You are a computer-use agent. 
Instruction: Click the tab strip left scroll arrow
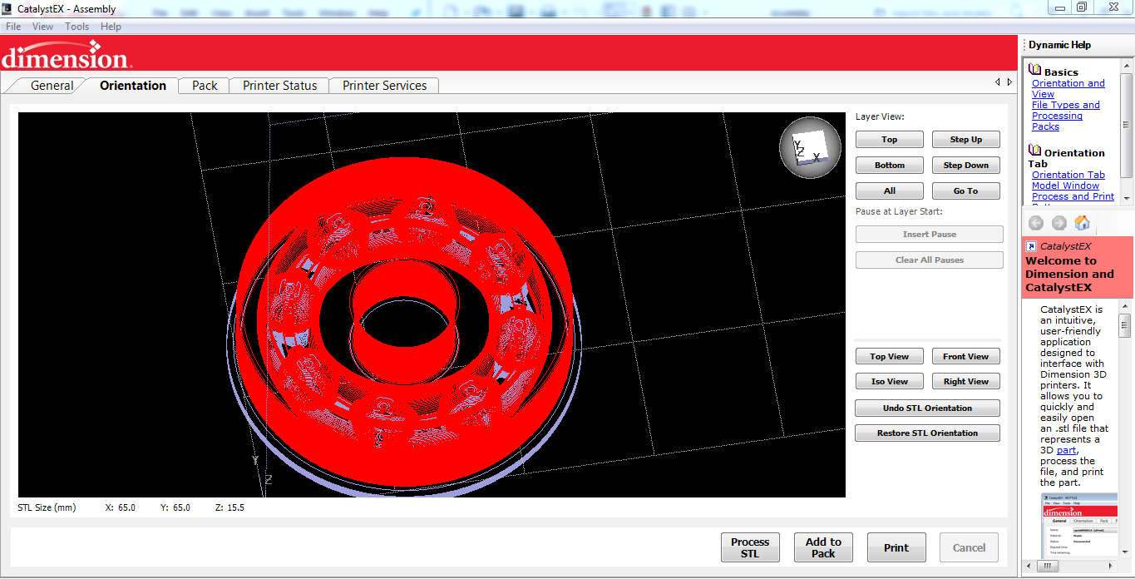[998, 82]
